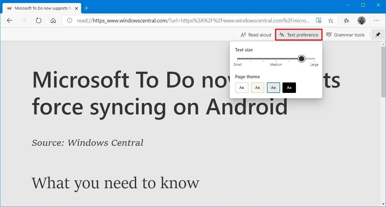Close the Edge window
The image size is (386, 207).
point(378,5)
